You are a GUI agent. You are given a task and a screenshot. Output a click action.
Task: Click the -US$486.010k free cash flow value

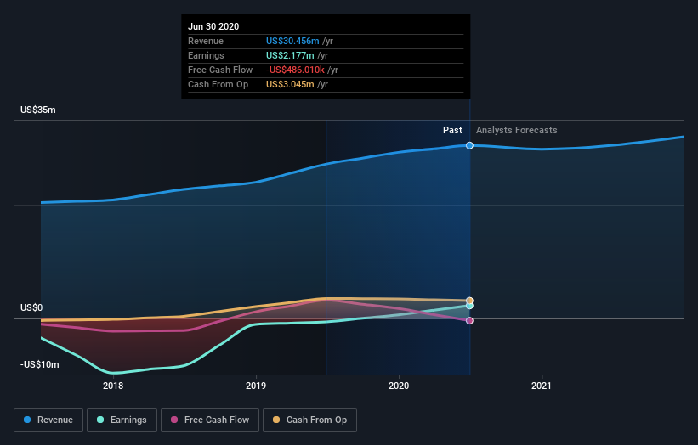point(295,70)
